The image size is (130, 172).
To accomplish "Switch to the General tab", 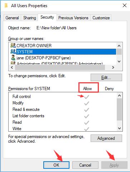I will pos(12,18).
